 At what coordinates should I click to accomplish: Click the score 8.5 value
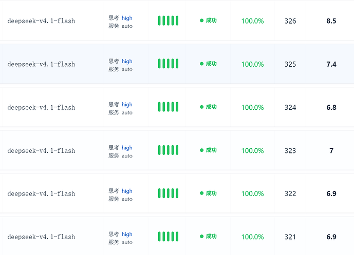(331, 21)
